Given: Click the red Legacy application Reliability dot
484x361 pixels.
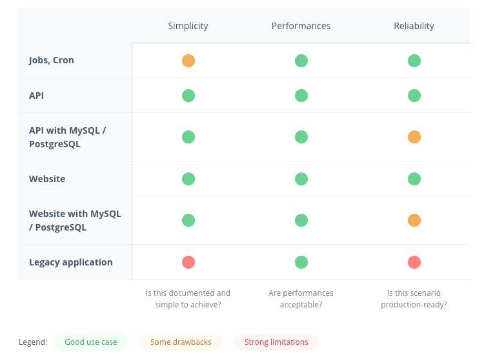Looking at the screenshot, I should click(414, 262).
